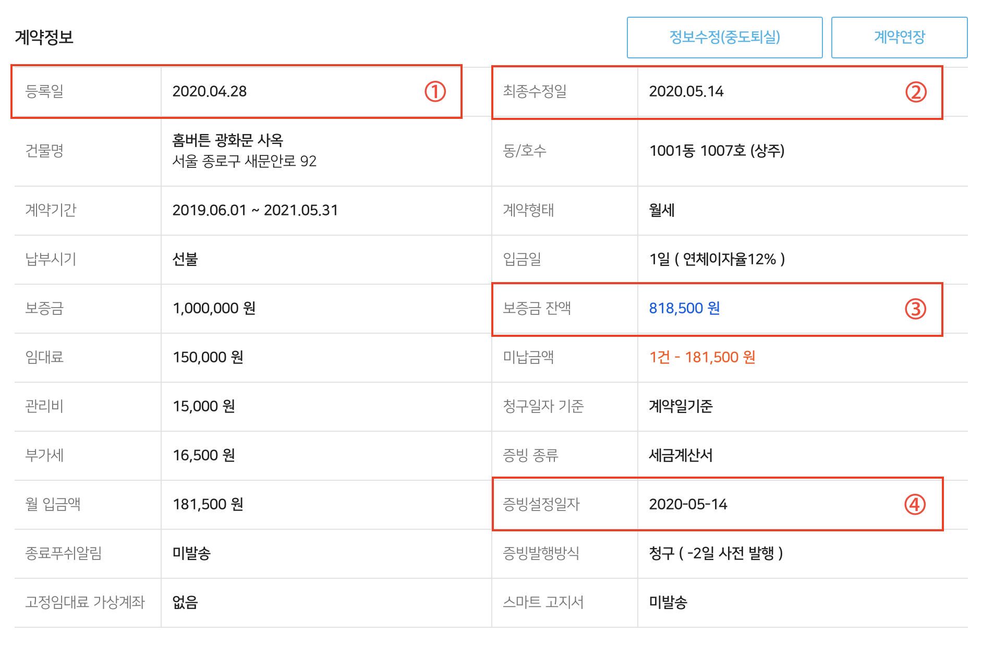Click the address 서울 종로구 새문안로 92
The image size is (994, 657).
coord(244,161)
